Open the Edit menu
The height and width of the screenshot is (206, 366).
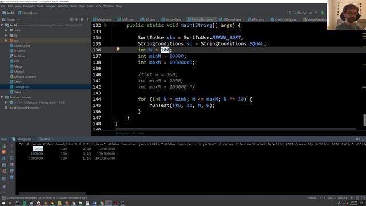10,6
